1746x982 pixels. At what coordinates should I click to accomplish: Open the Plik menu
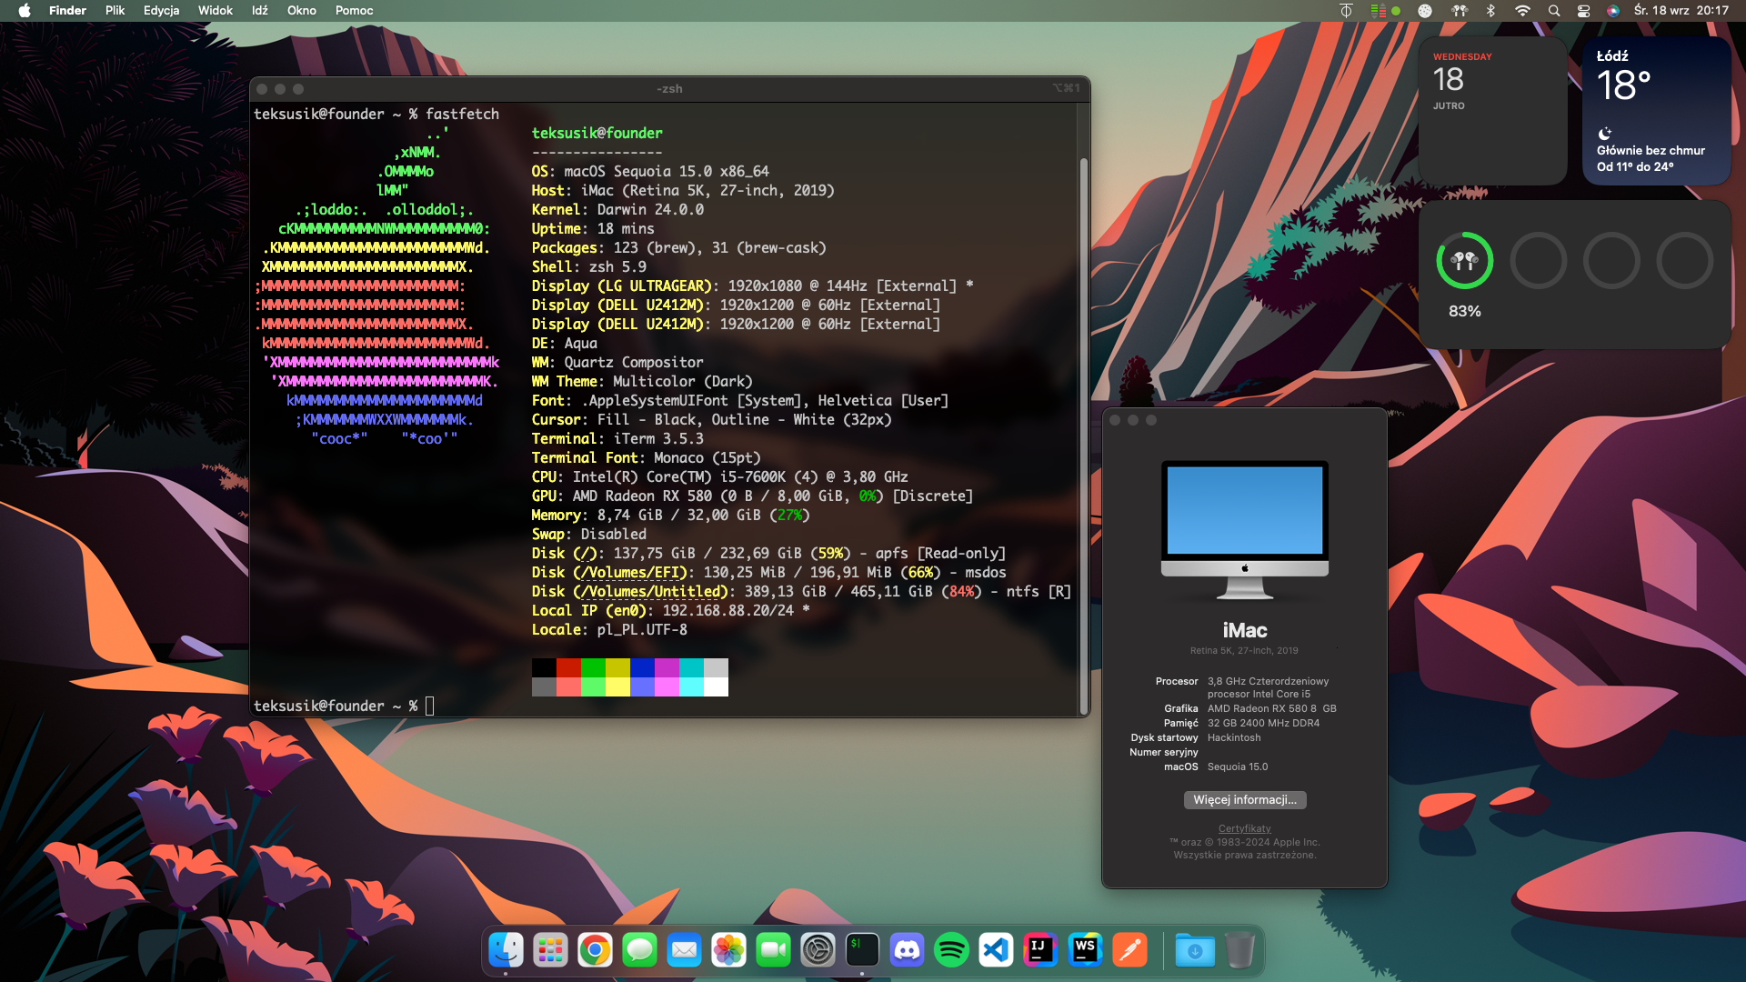[115, 11]
